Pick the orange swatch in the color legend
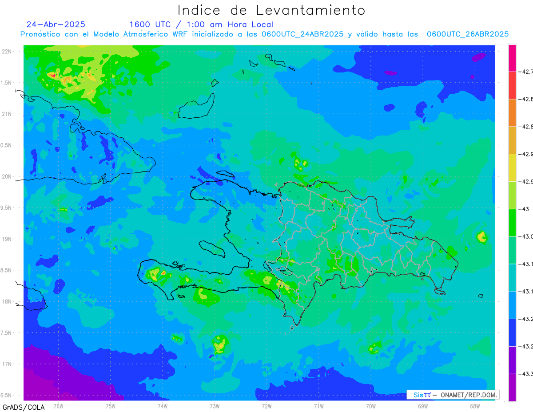 pos(512,113)
